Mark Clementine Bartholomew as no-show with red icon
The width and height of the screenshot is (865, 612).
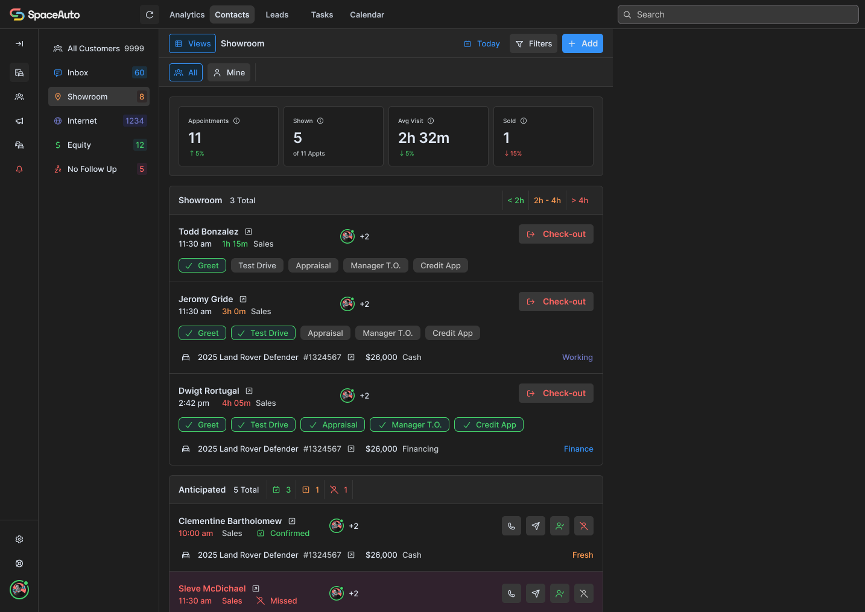pos(584,526)
